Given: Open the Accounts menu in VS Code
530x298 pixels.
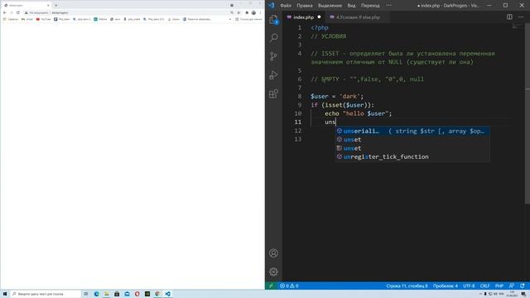Looking at the screenshot, I should [x=273, y=253].
